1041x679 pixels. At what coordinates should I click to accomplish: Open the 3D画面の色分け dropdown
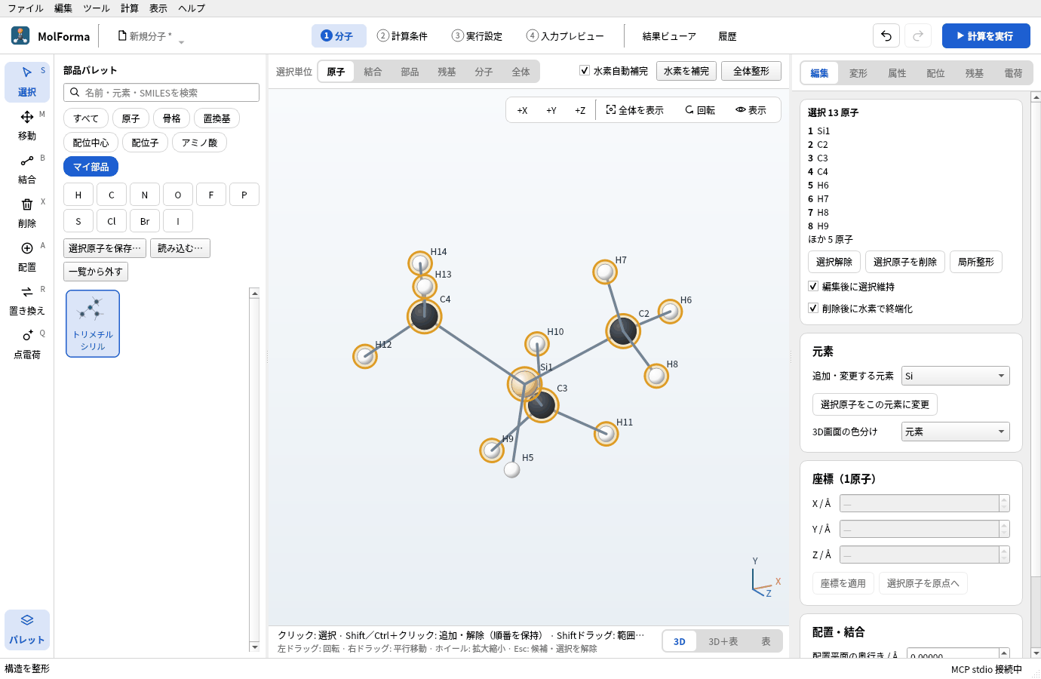click(x=956, y=432)
